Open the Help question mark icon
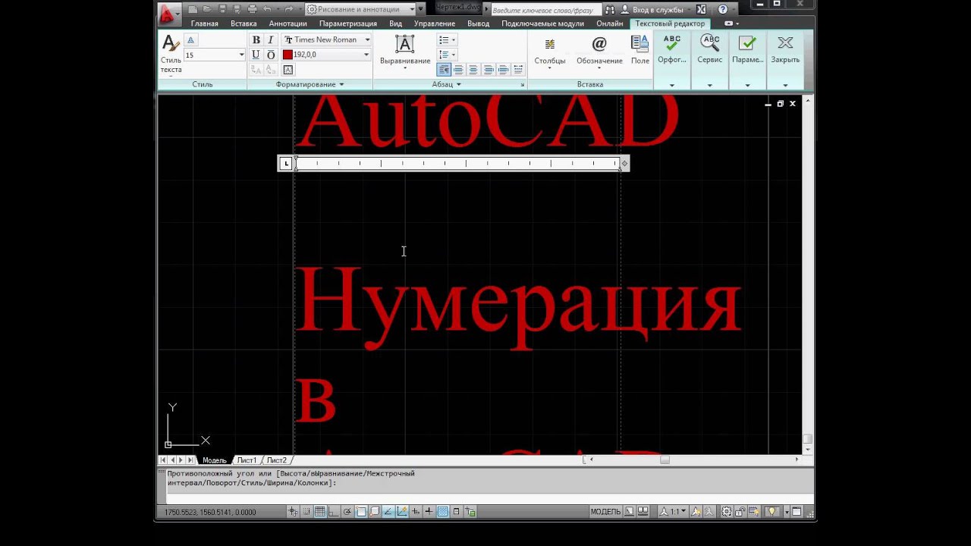The width and height of the screenshot is (971, 546). tap(722, 10)
